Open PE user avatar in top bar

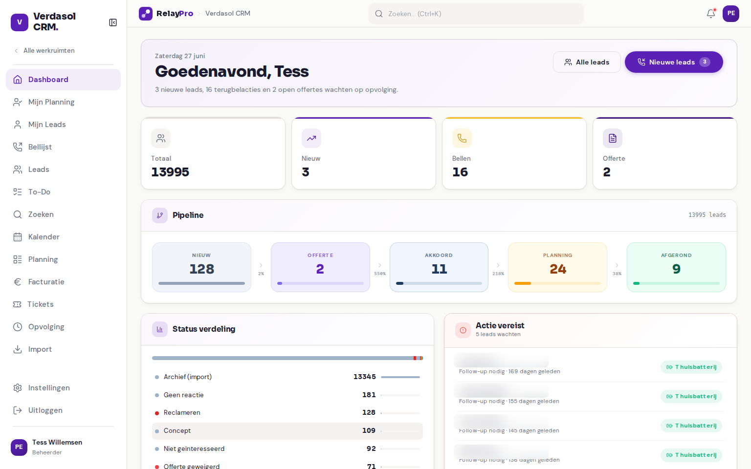[x=731, y=14]
